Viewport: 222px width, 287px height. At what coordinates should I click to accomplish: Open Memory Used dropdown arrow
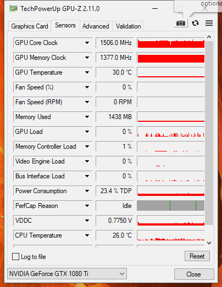tap(87, 117)
